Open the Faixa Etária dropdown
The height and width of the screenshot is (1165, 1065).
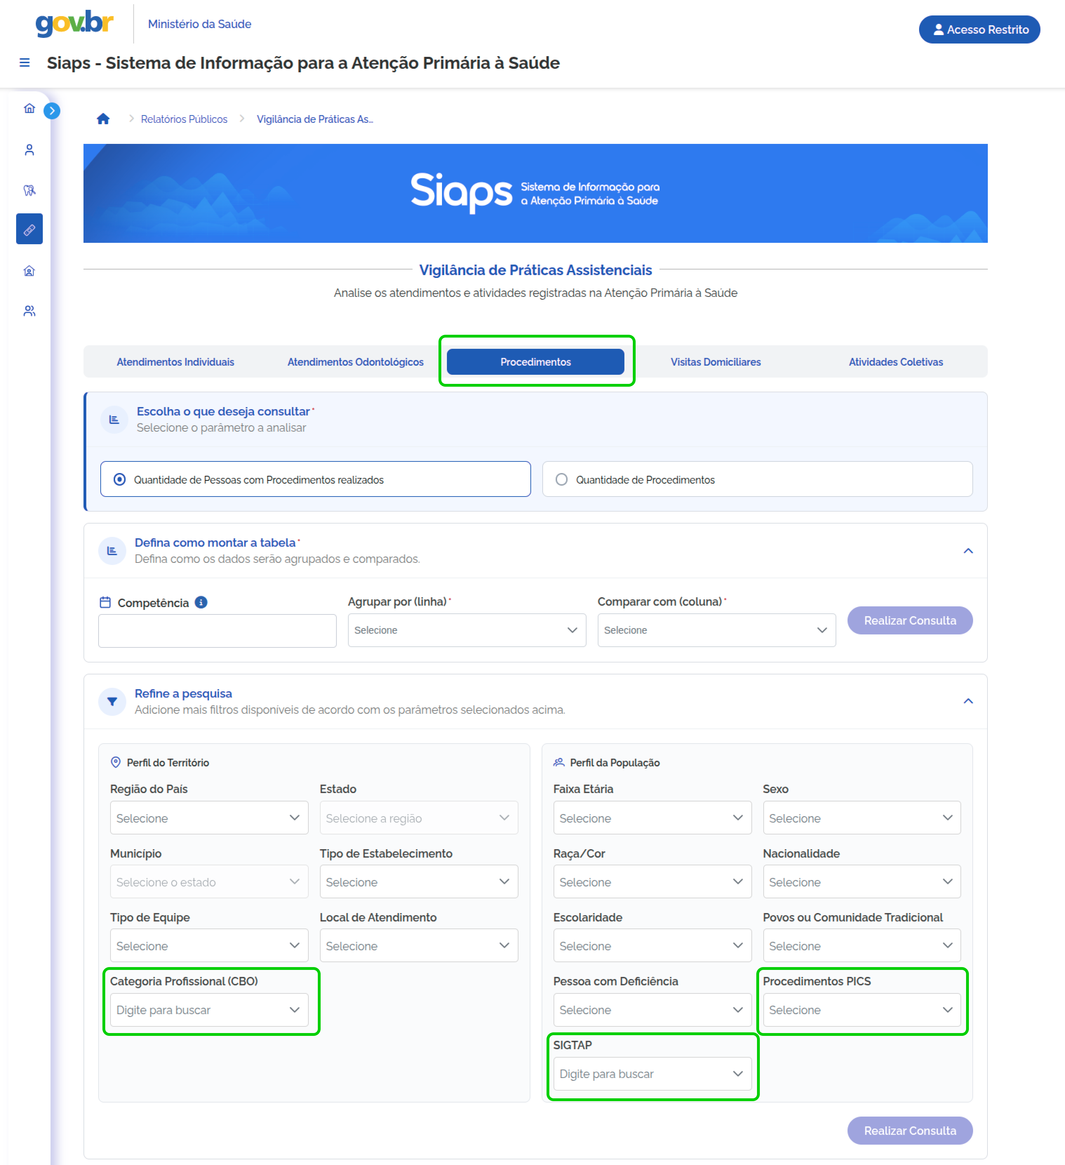(652, 818)
